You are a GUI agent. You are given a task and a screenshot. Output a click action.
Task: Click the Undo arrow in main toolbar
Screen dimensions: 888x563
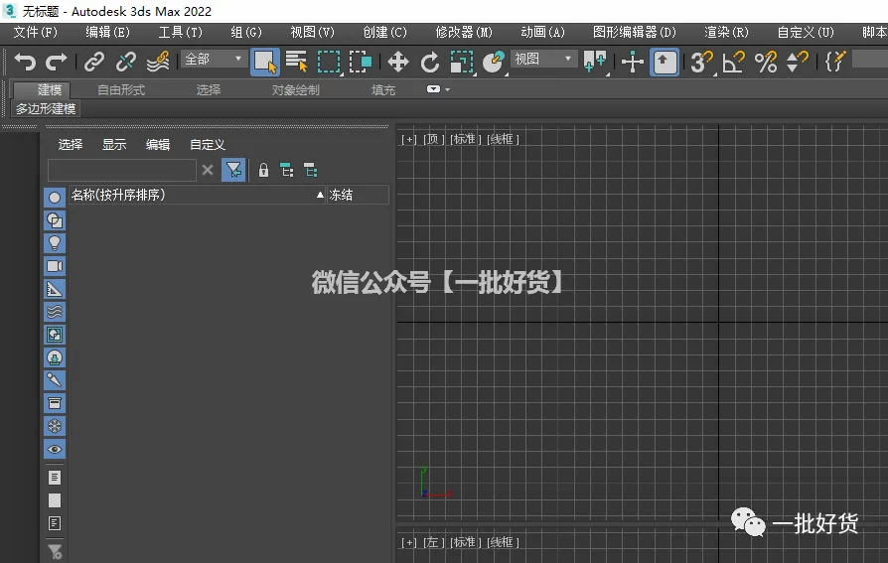click(x=25, y=62)
